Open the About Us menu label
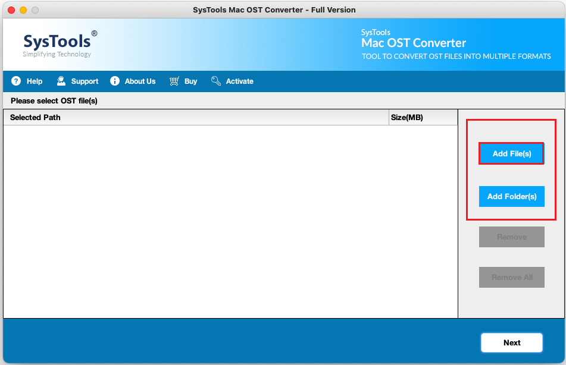566x365 pixels. click(x=140, y=81)
